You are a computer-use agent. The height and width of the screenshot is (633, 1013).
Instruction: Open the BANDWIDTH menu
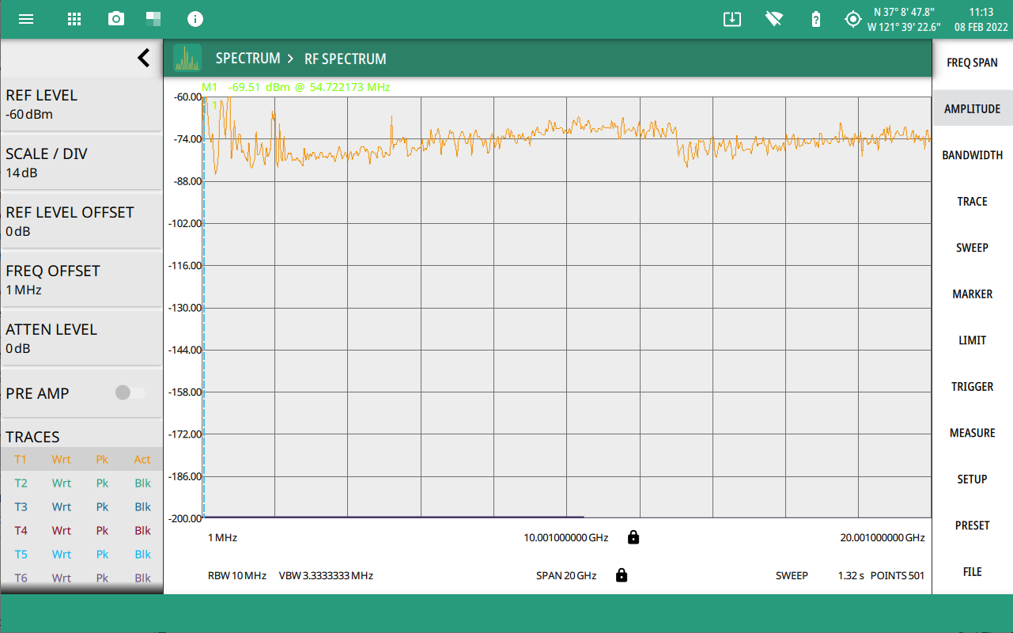pyautogui.click(x=972, y=155)
